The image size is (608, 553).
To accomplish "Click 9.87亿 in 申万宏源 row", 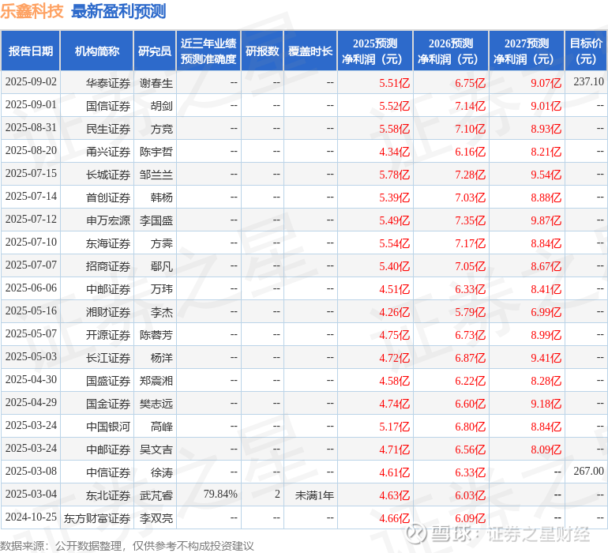I will [x=546, y=220].
